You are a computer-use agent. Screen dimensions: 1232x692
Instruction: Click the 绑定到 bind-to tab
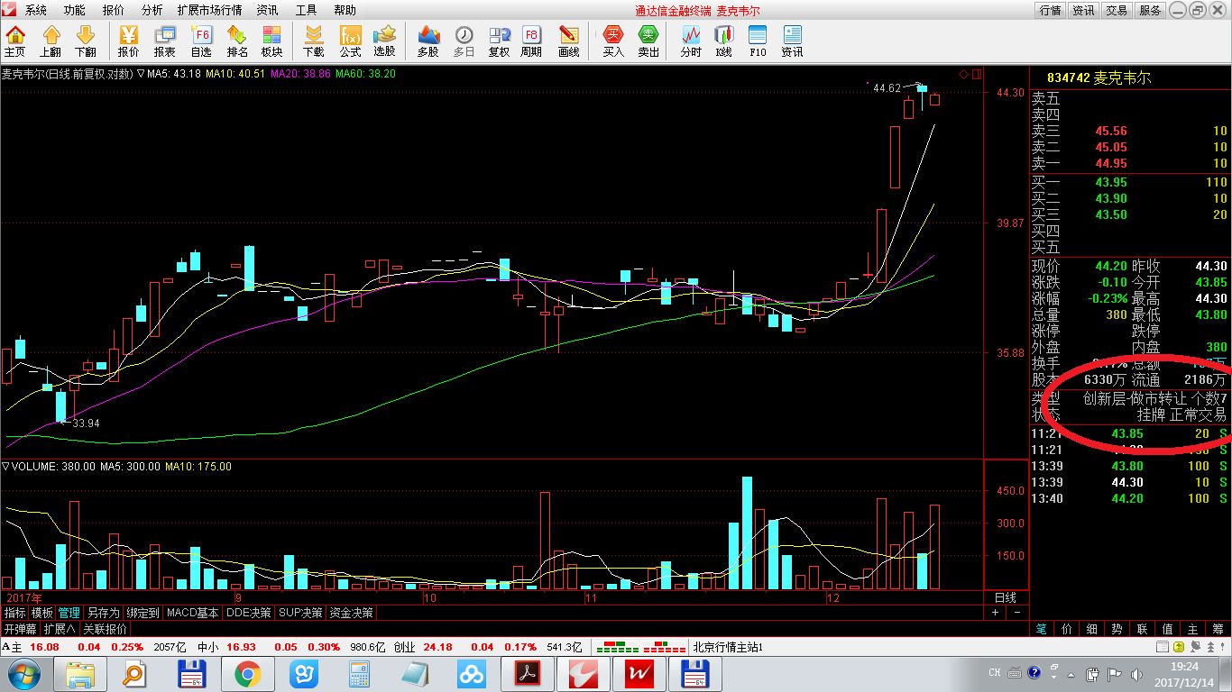pyautogui.click(x=143, y=613)
